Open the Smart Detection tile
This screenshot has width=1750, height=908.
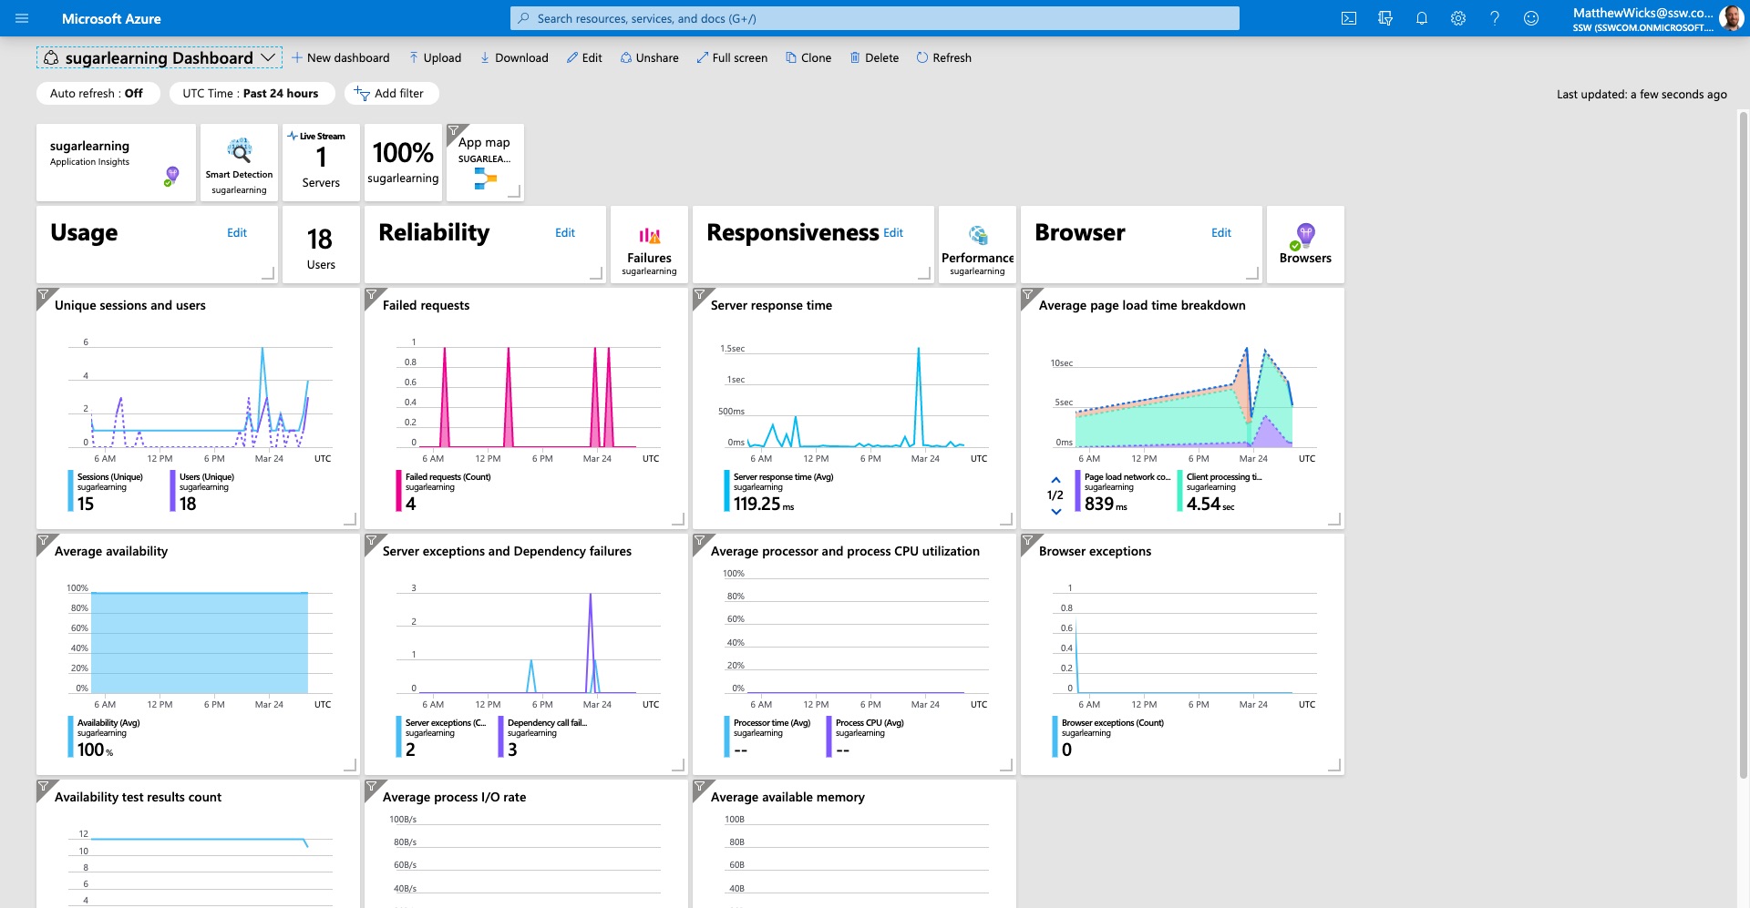click(239, 162)
